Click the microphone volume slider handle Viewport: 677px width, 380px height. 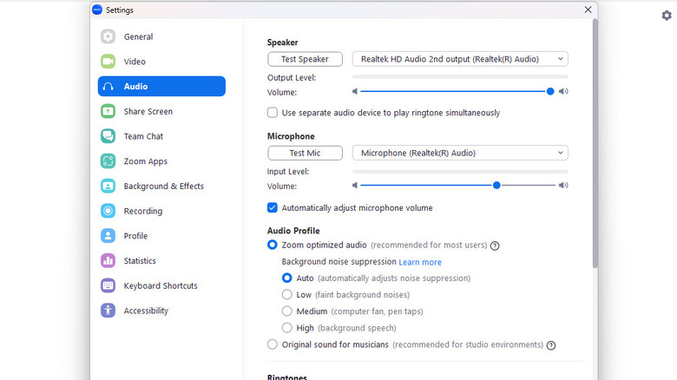496,185
